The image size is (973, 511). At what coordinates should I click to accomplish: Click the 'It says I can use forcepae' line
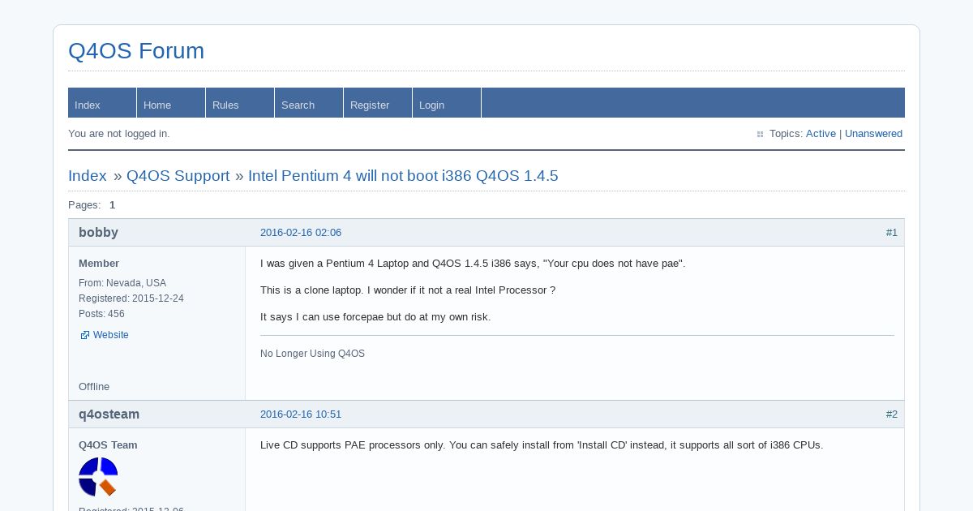click(375, 317)
